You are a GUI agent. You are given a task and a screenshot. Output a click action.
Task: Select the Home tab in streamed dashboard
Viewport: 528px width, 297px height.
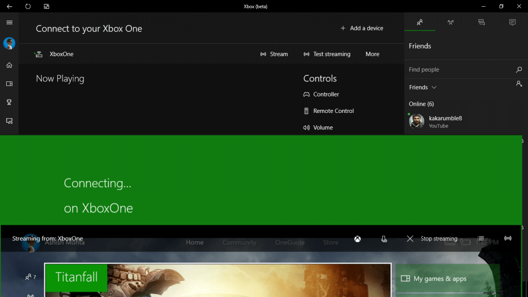coord(194,242)
